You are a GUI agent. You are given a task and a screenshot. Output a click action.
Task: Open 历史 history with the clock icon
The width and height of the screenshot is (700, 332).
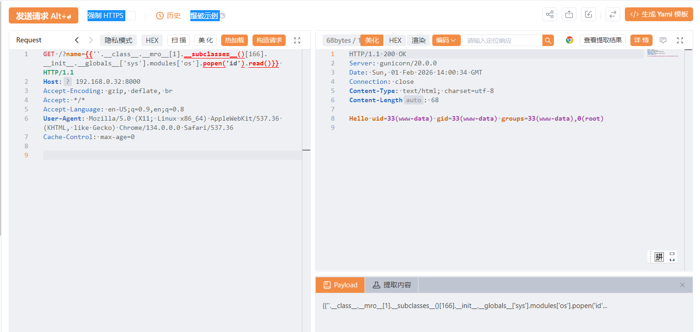pos(168,15)
